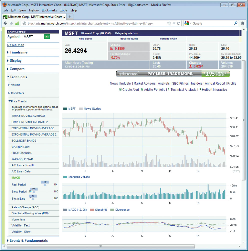
Task: Open the File menu
Action: coord(6,10)
